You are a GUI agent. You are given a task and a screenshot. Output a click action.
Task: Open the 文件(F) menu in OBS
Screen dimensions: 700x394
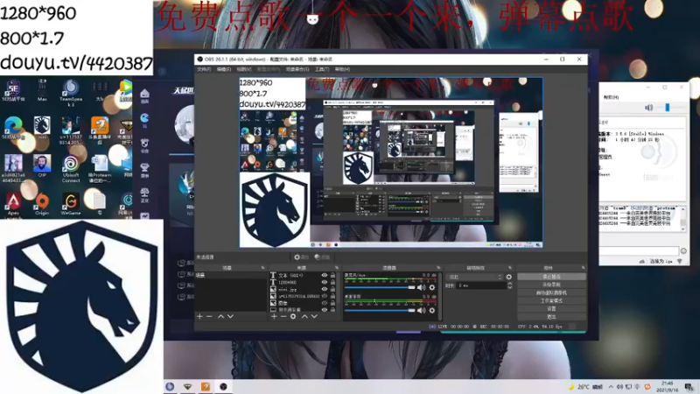204,69
